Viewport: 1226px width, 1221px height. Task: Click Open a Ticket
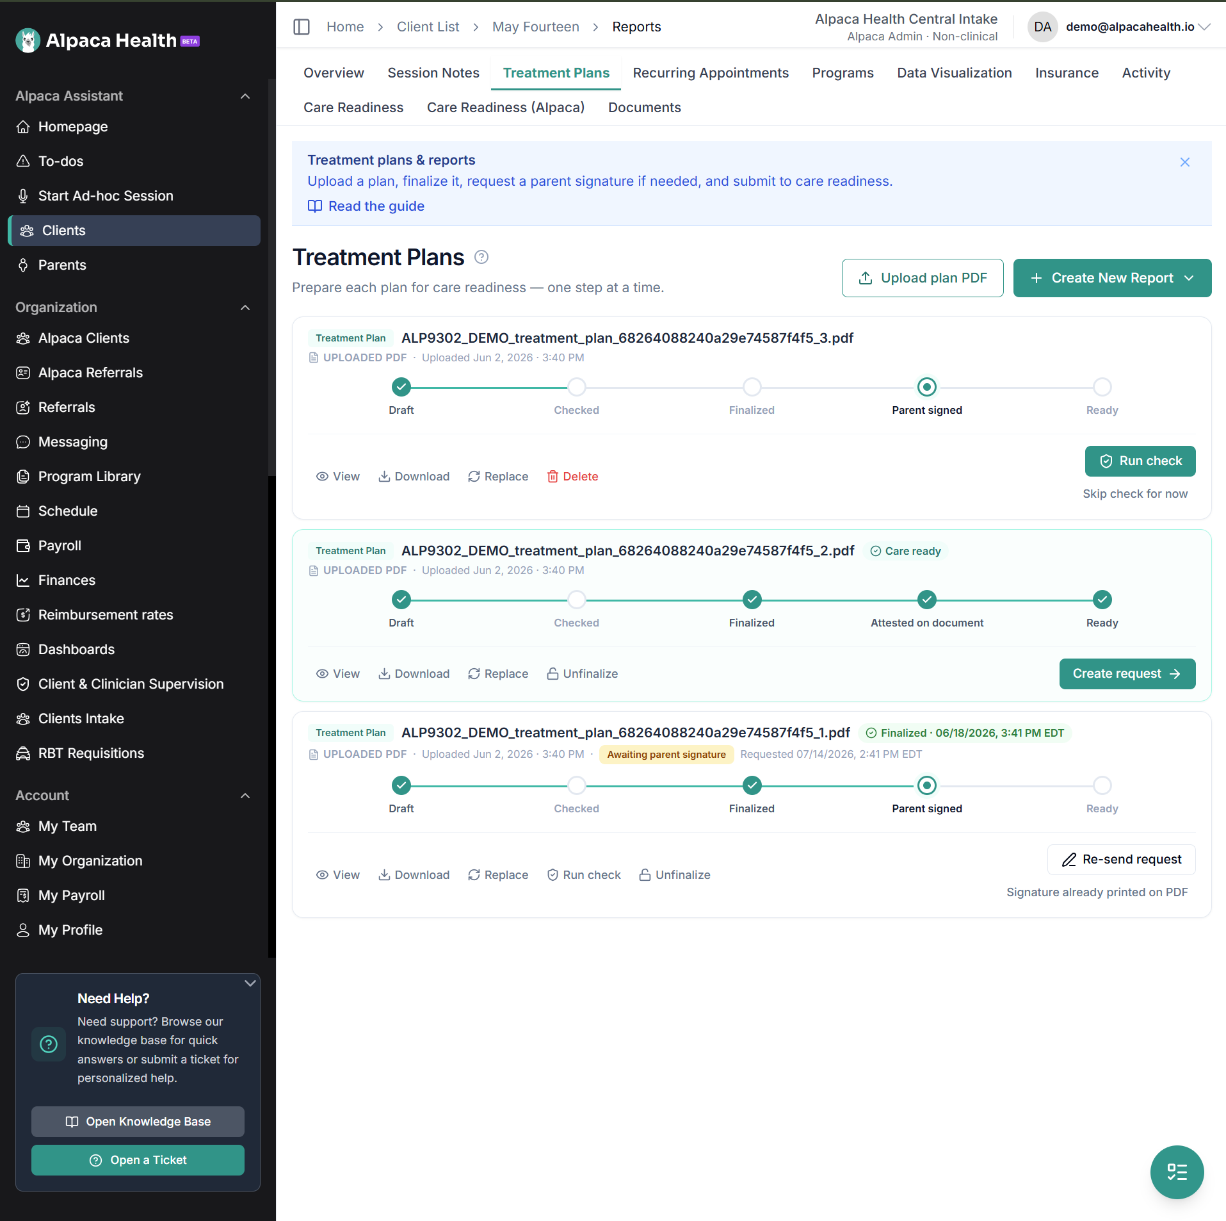[138, 1160]
